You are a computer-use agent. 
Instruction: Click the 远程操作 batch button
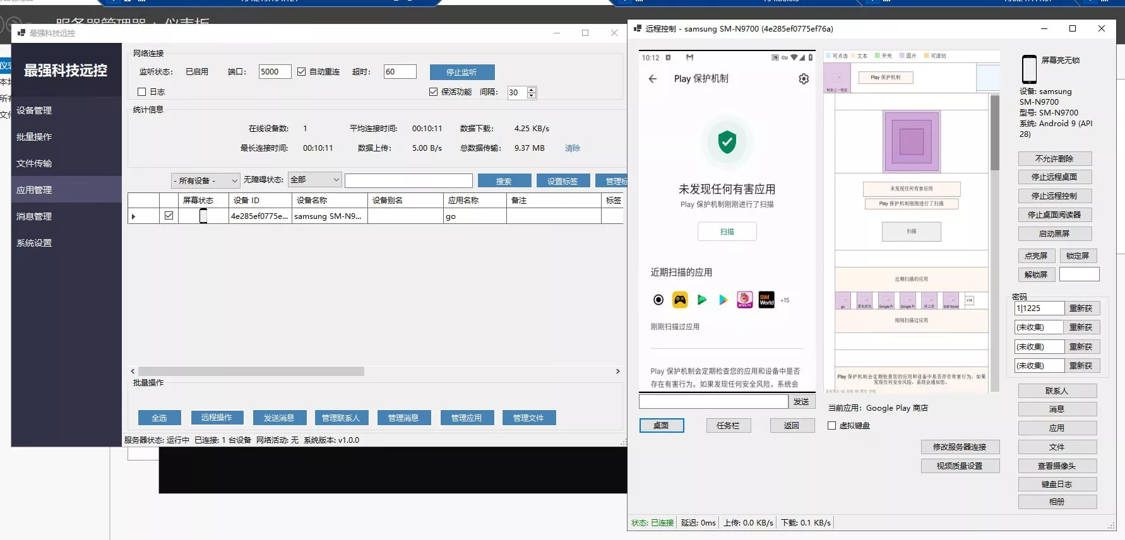coord(217,418)
